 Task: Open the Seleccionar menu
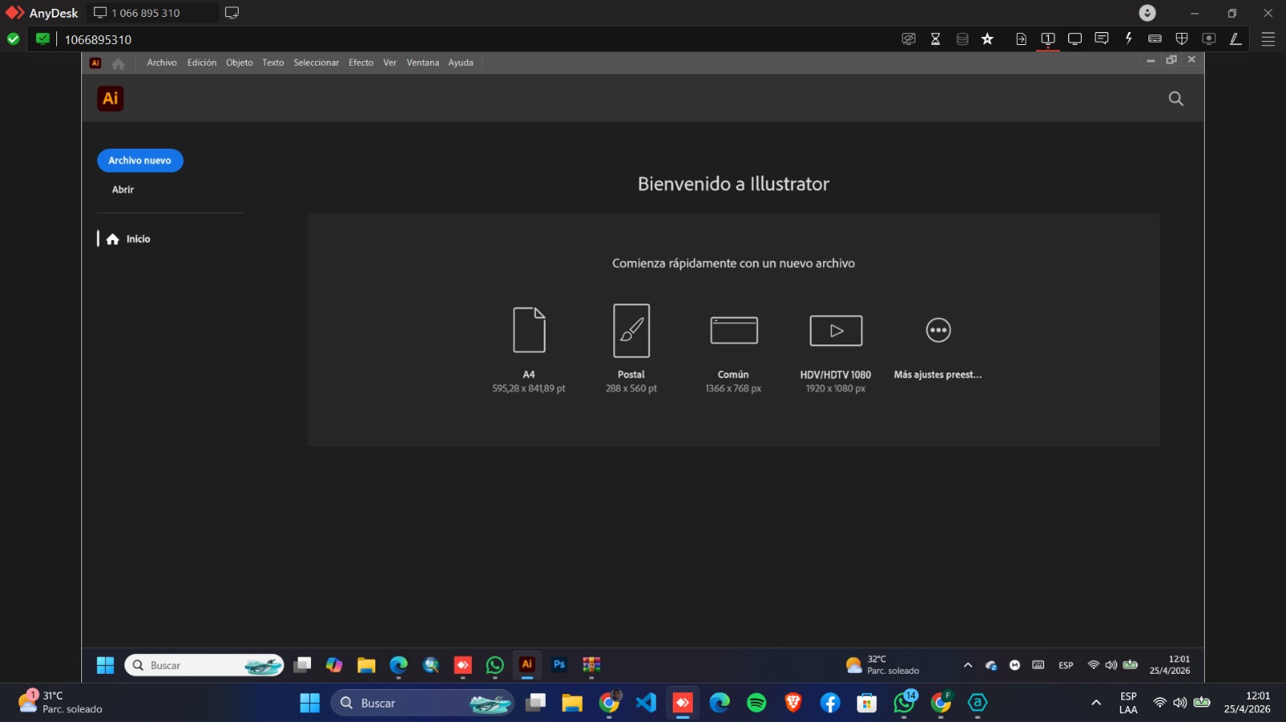pyautogui.click(x=316, y=63)
